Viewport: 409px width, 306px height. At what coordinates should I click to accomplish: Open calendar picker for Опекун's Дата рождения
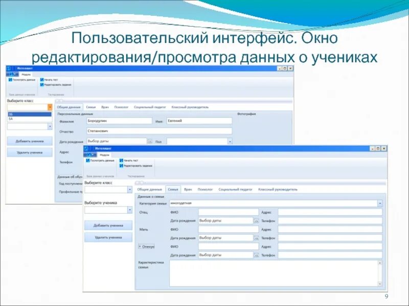coord(255,254)
